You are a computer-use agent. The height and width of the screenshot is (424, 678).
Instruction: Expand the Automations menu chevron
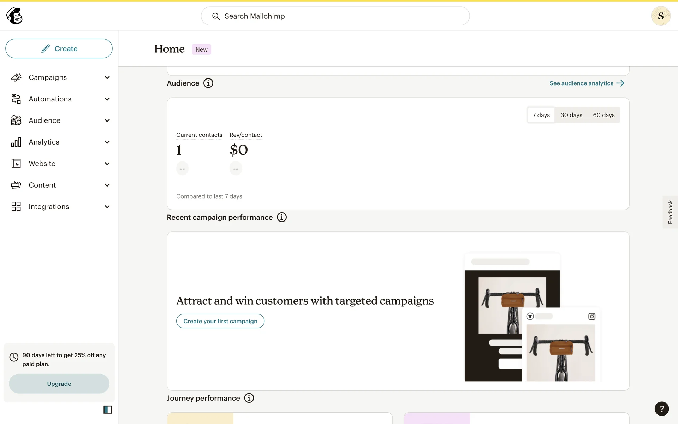pyautogui.click(x=107, y=99)
